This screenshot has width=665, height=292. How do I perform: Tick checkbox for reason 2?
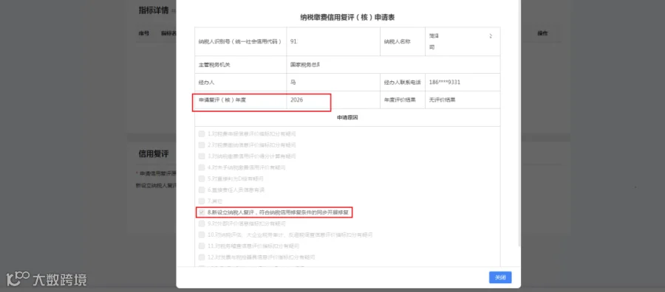coord(202,145)
